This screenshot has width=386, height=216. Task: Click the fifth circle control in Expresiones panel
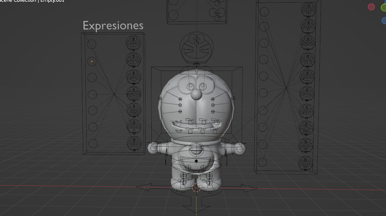point(93,110)
